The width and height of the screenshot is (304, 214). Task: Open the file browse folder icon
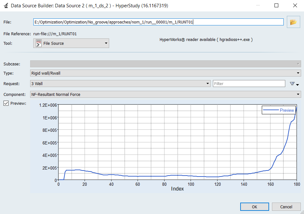(x=293, y=22)
